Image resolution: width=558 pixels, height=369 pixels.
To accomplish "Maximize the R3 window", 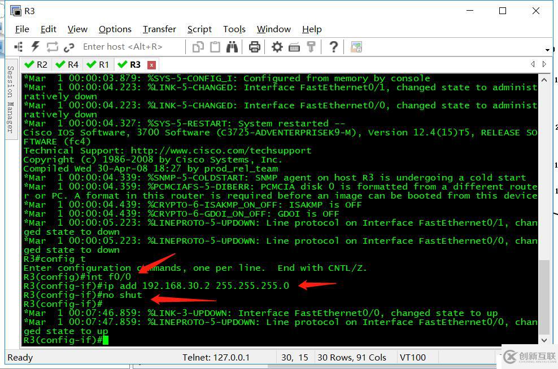I will (x=503, y=11).
